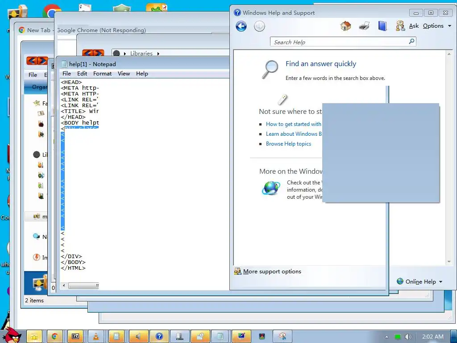Go back in Windows Help and Support

241,26
